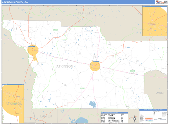Click the WILLACOOCHEE row with location C4
This screenshot has width=169, height=124.
(x=114, y=120)
